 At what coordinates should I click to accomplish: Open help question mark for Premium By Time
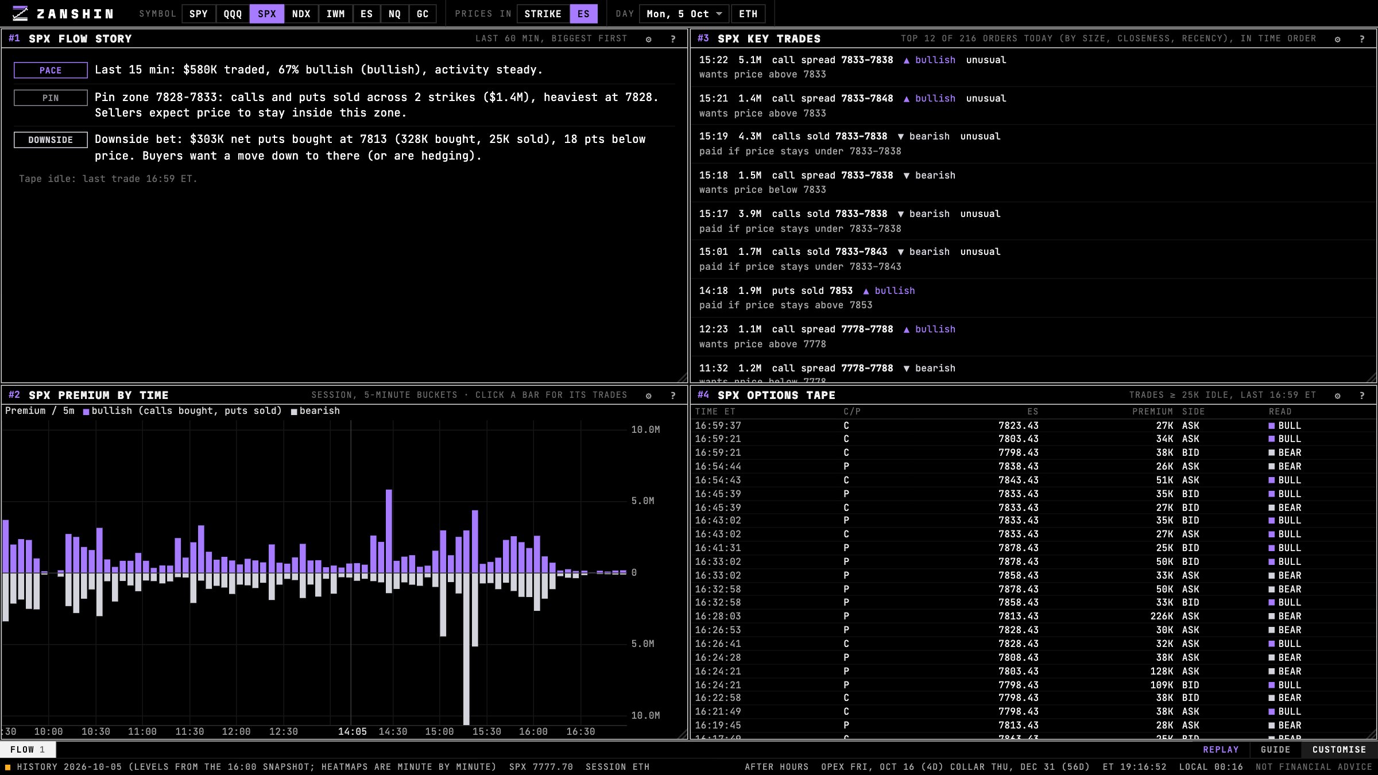673,396
